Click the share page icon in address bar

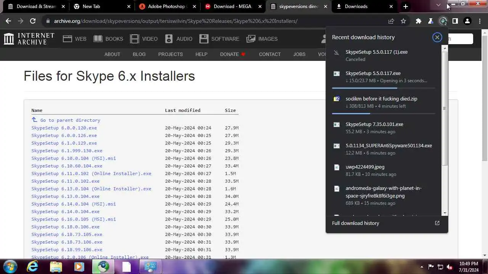(x=391, y=21)
